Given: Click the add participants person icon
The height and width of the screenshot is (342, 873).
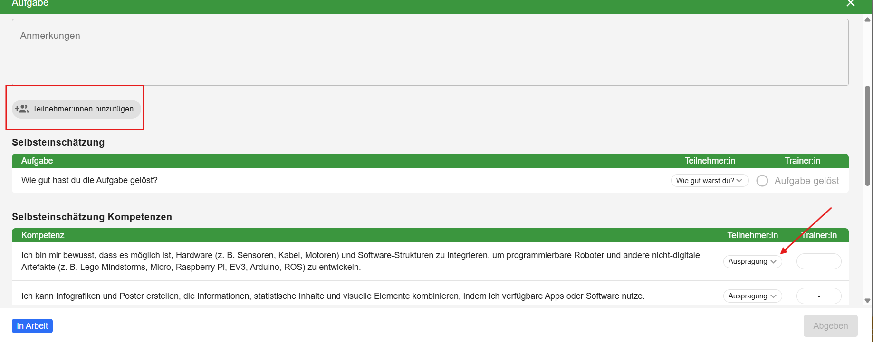Looking at the screenshot, I should coord(22,109).
